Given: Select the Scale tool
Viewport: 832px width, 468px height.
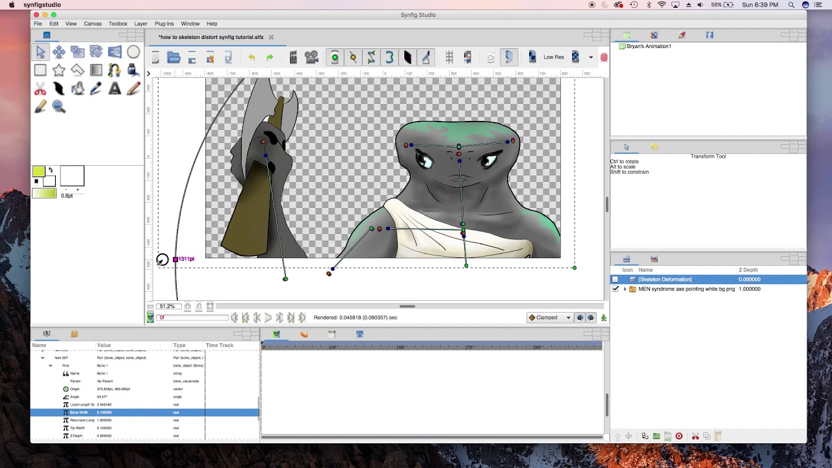Looking at the screenshot, I should coord(77,52).
